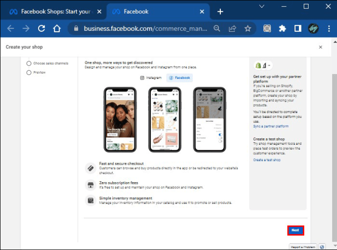Image resolution: width=337 pixels, height=250 pixels.
Task: Click the "Zero subscription fees" heading
Action: 118,183
